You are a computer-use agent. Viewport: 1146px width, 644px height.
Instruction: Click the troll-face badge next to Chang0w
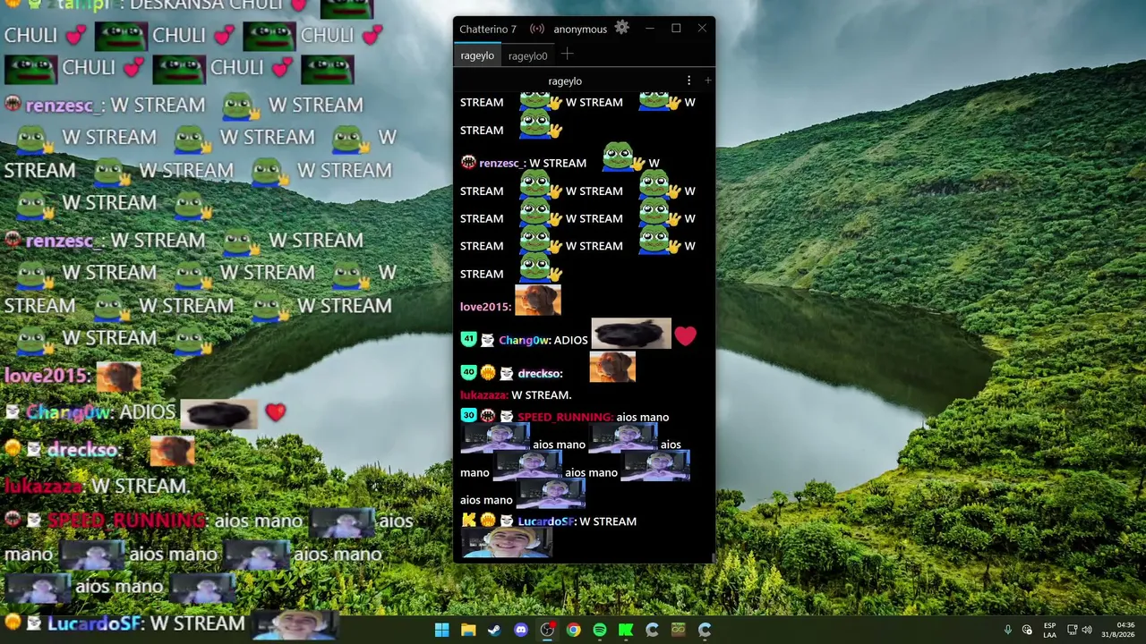487,340
